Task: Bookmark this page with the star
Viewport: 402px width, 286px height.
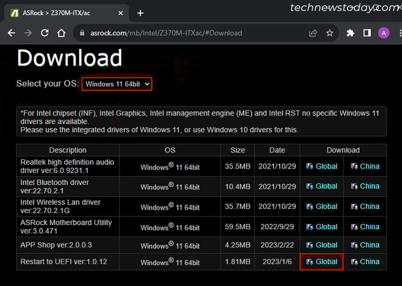Action: (x=330, y=33)
